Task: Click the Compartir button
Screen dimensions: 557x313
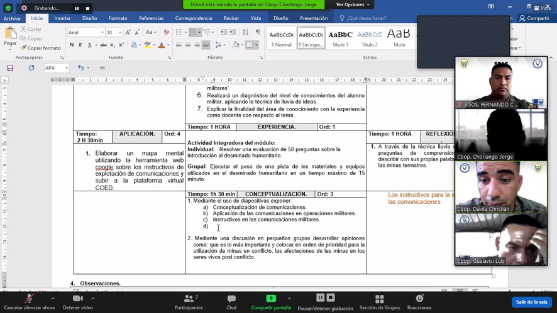Action: coord(534,18)
